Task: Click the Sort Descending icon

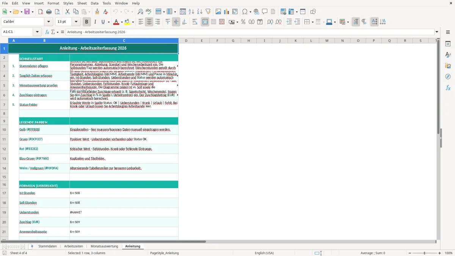Action: click(x=200, y=12)
